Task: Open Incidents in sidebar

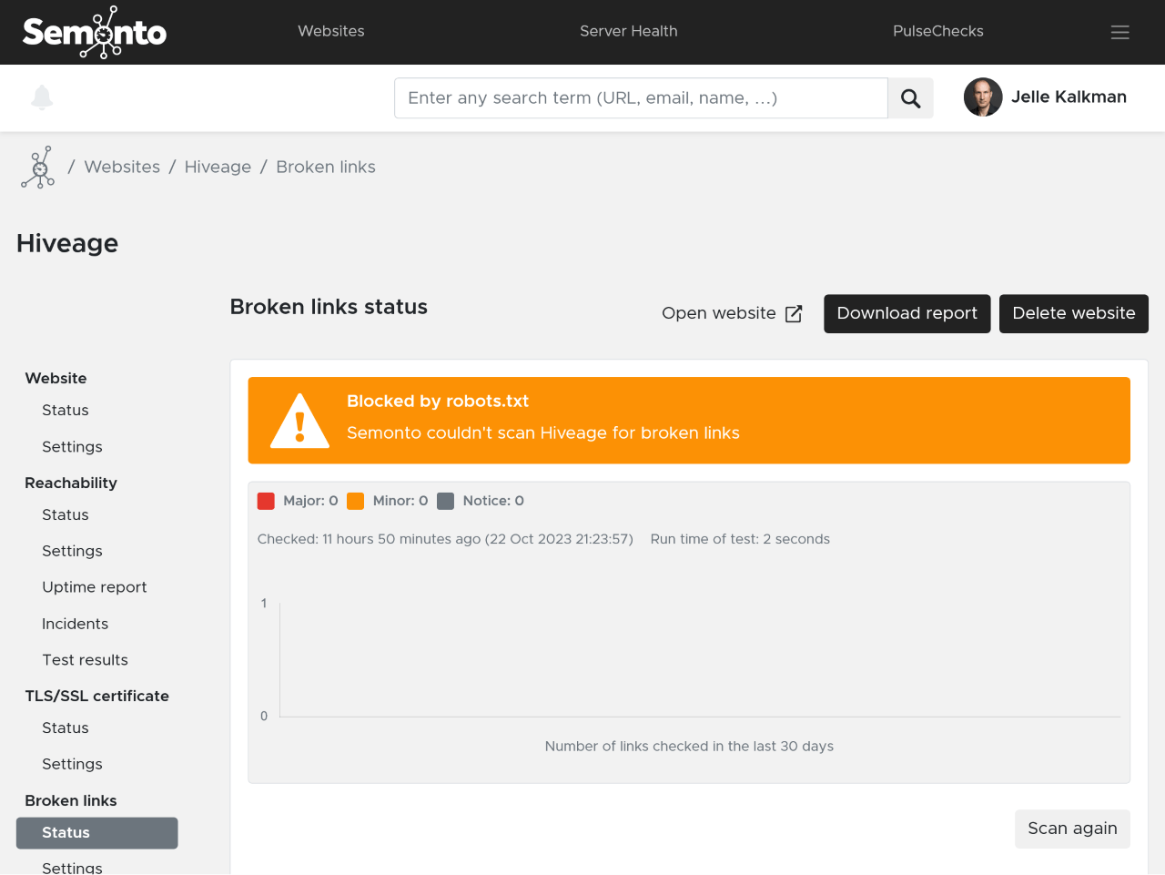Action: pyautogui.click(x=75, y=624)
